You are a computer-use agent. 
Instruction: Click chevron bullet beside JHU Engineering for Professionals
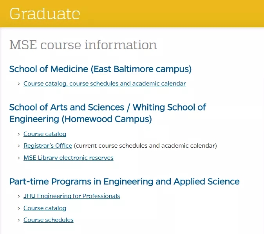(x=19, y=196)
